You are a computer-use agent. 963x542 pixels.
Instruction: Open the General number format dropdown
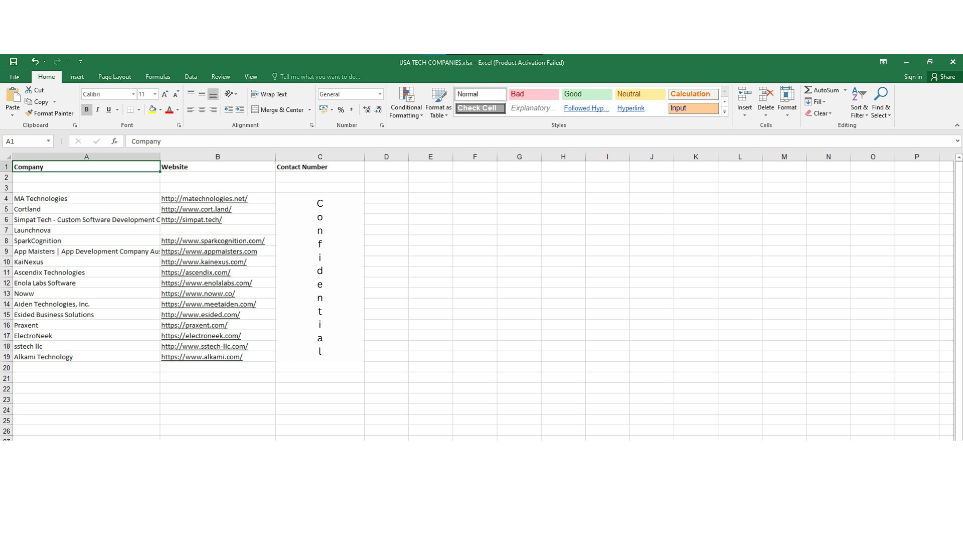point(380,94)
